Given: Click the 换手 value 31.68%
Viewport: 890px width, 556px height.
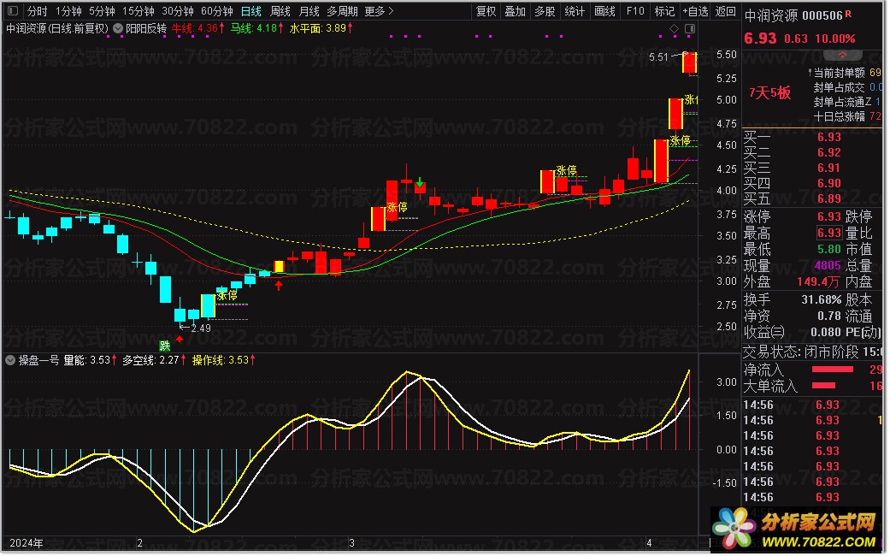Looking at the screenshot, I should click(821, 300).
